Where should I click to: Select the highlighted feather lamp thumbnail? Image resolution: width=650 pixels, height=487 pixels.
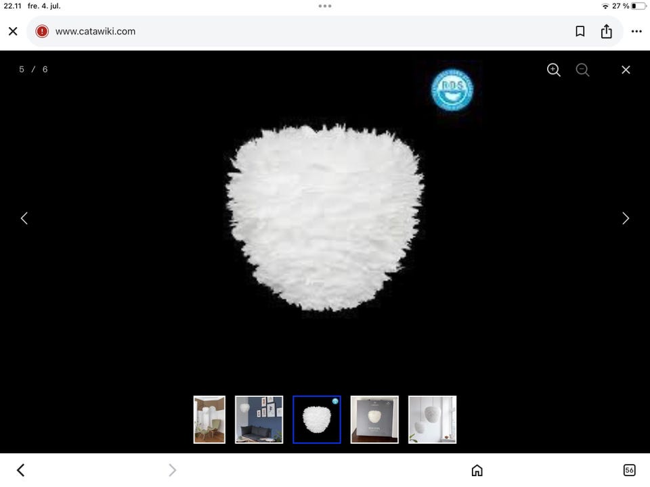(317, 419)
